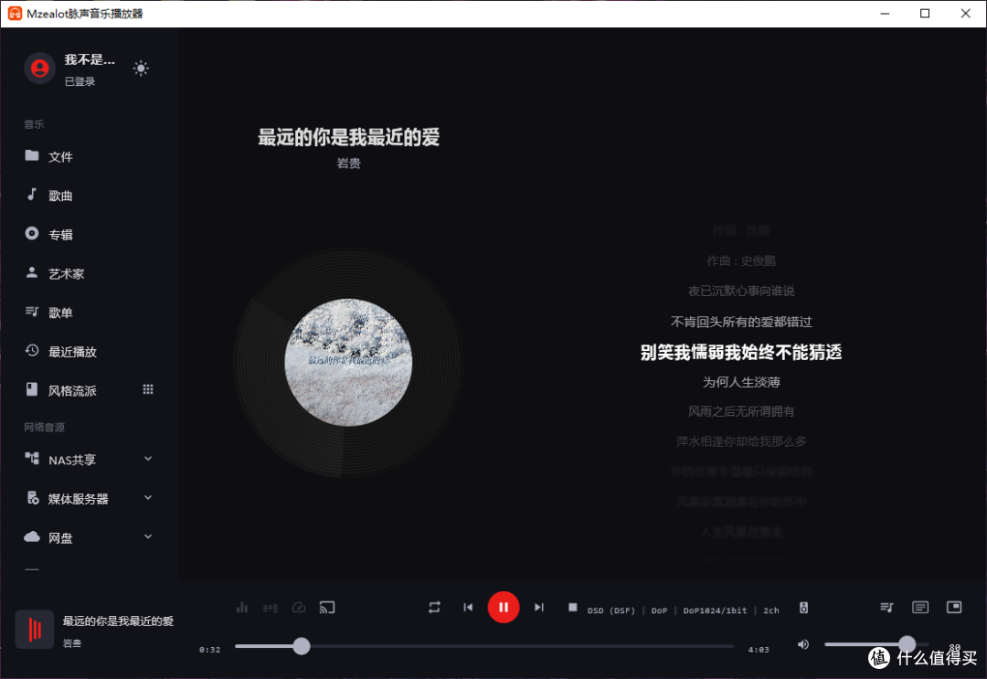Click the playback progress slider handle
Screen dimensions: 987x679
[302, 646]
